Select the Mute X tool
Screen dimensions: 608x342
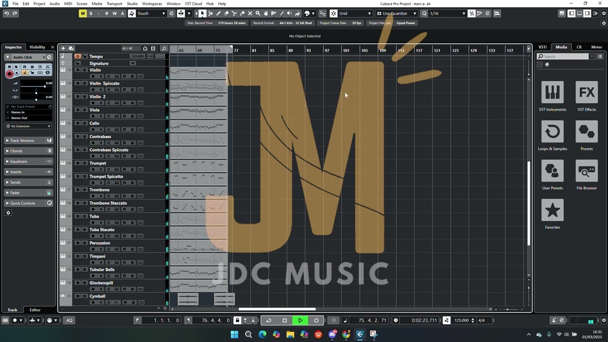click(x=250, y=13)
